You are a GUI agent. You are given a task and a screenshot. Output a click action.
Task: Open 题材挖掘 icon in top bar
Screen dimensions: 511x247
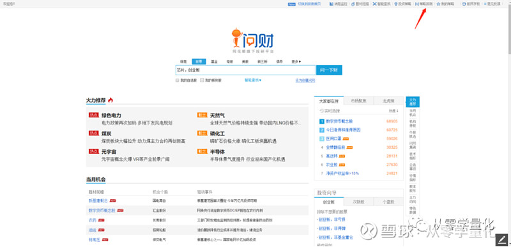[353, 4]
